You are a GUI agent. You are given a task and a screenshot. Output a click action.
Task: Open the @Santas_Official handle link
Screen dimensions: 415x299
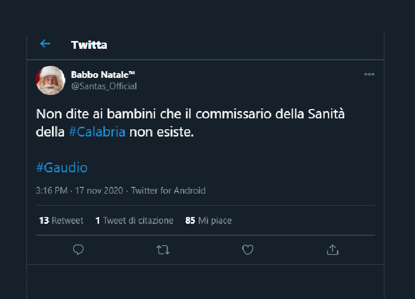[x=104, y=86]
